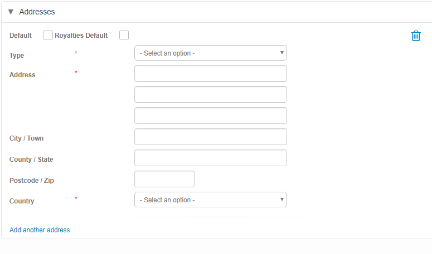Select the third Address line field
This screenshot has width=432, height=254.
click(x=210, y=116)
